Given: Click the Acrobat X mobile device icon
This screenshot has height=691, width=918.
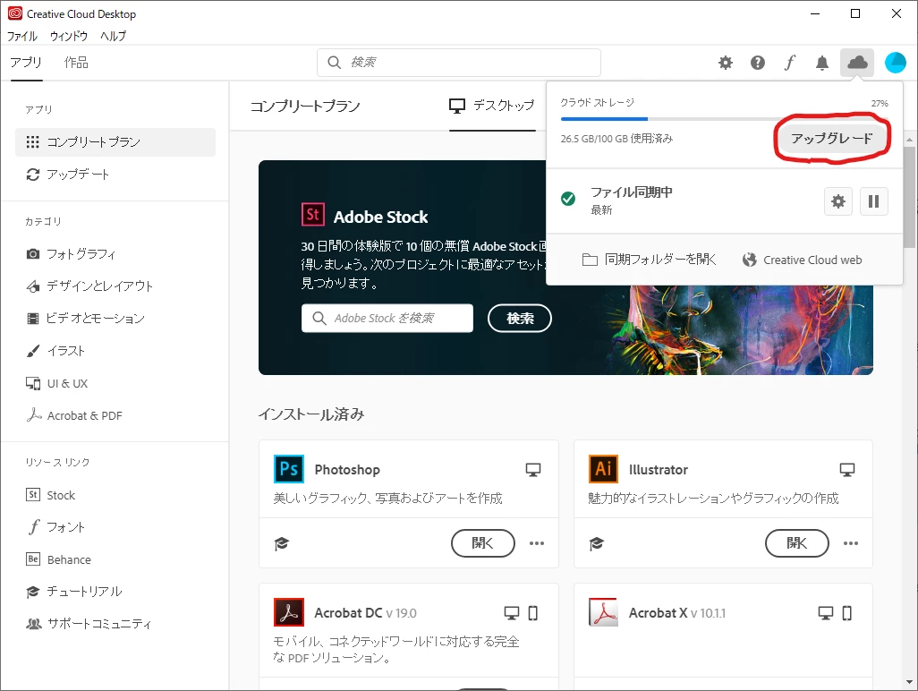Looking at the screenshot, I should [846, 613].
